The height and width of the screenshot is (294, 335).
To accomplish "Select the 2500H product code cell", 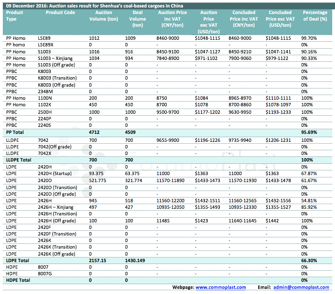I will click(45, 112).
